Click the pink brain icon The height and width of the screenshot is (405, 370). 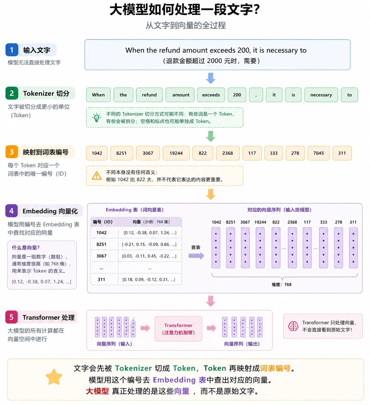point(293,326)
